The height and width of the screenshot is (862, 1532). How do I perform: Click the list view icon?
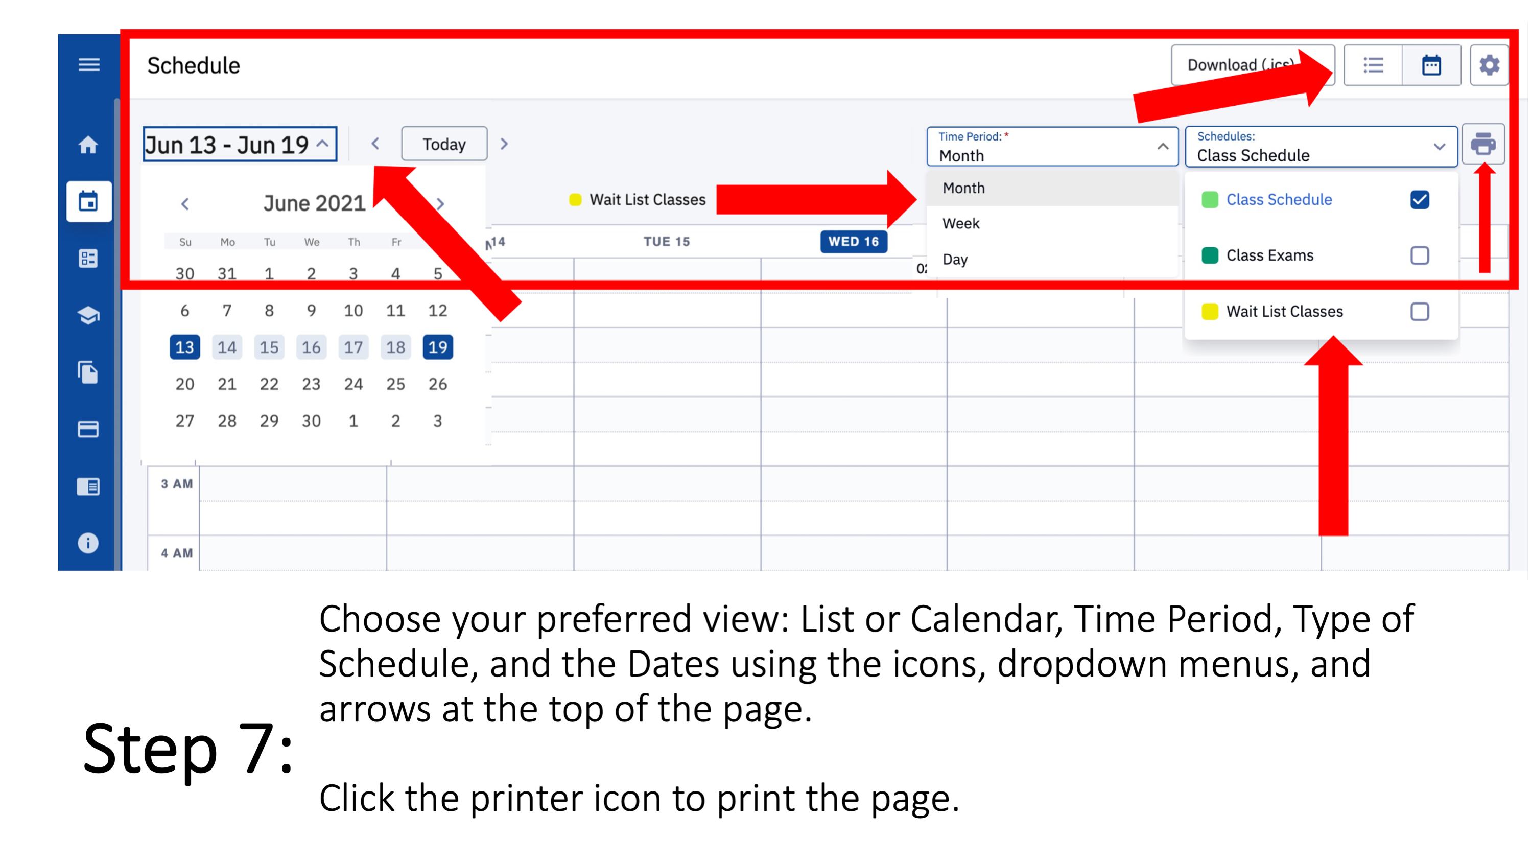(x=1371, y=65)
